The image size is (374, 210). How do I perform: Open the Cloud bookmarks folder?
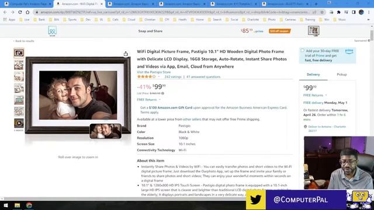tap(129, 19)
